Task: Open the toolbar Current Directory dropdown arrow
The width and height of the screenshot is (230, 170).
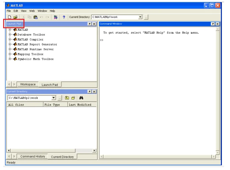Action: [141, 17]
